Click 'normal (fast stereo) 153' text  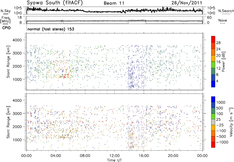(x=51, y=29)
